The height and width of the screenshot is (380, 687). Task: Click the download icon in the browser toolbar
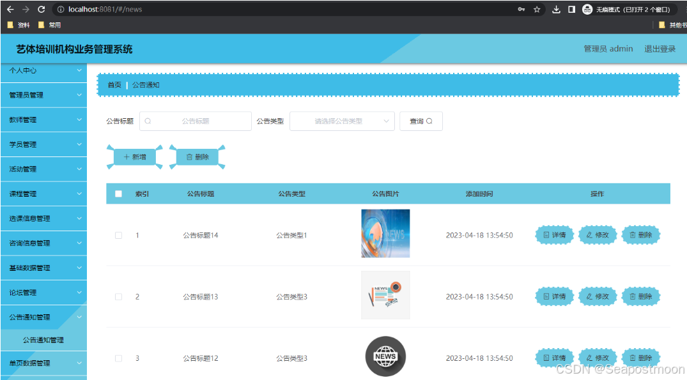(x=556, y=10)
